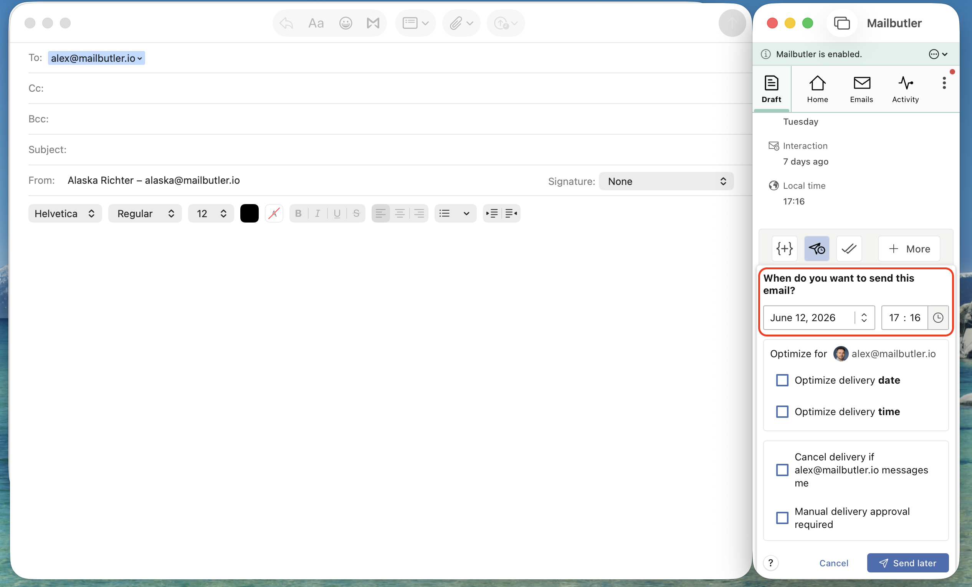Image resolution: width=972 pixels, height=587 pixels.
Task: Click the Mailbutler M icon in toolbar
Action: tap(373, 23)
